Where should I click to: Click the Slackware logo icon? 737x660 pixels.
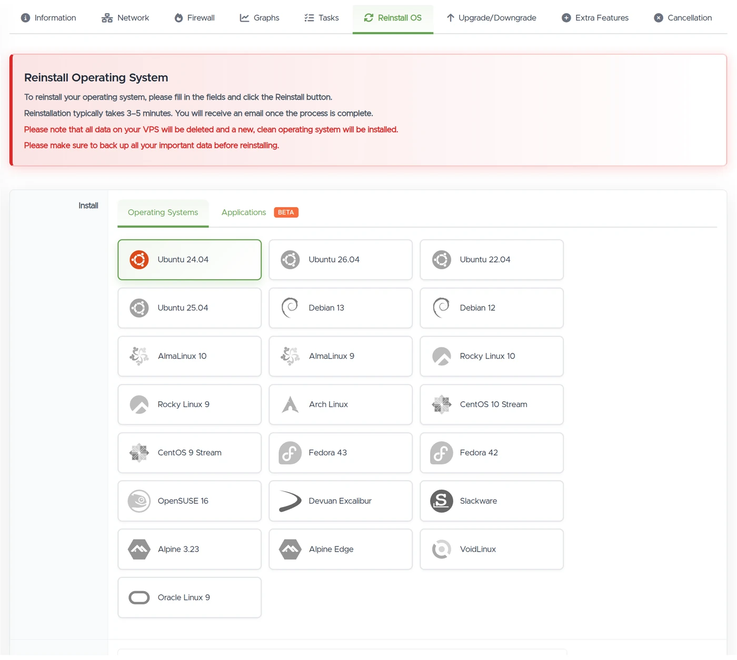(x=441, y=501)
